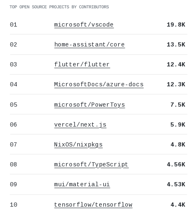Click the 12.4K value next to flutter

coord(176,65)
